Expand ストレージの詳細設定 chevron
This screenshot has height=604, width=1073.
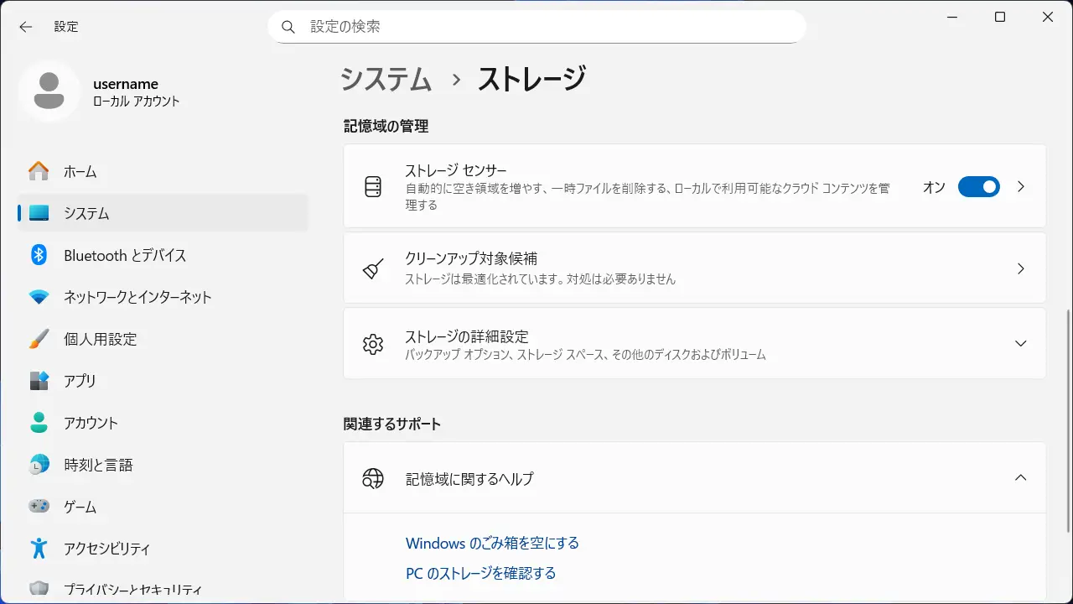click(1020, 343)
